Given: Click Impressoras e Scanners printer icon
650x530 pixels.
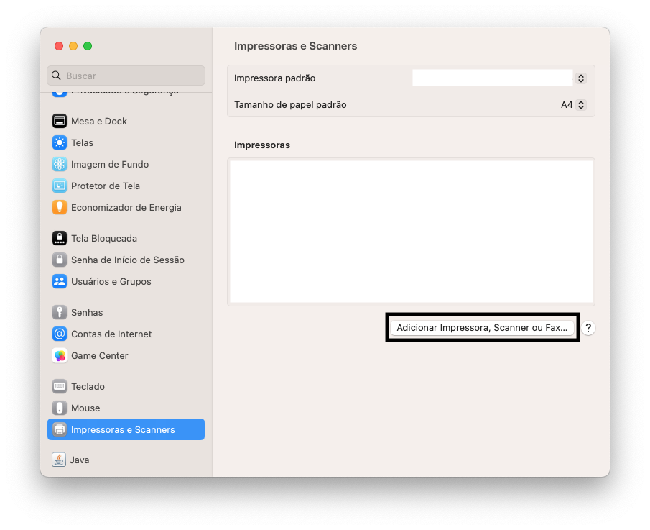Looking at the screenshot, I should pyautogui.click(x=60, y=429).
